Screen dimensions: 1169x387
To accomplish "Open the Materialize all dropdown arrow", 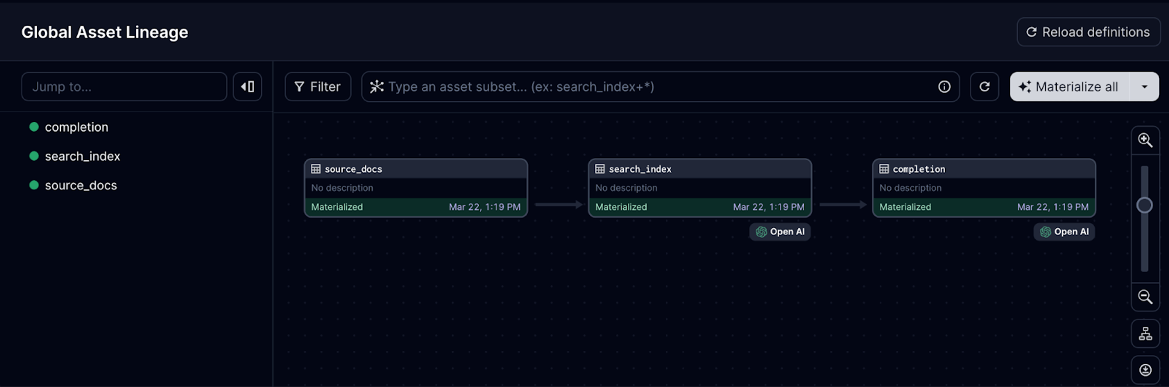I will pyautogui.click(x=1144, y=87).
